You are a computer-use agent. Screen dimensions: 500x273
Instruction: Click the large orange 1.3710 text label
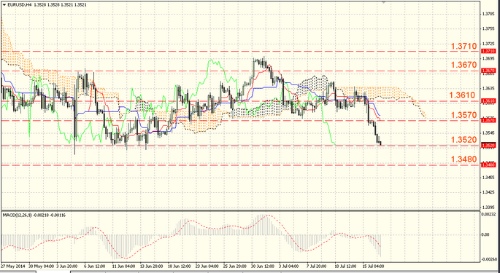[x=464, y=46]
